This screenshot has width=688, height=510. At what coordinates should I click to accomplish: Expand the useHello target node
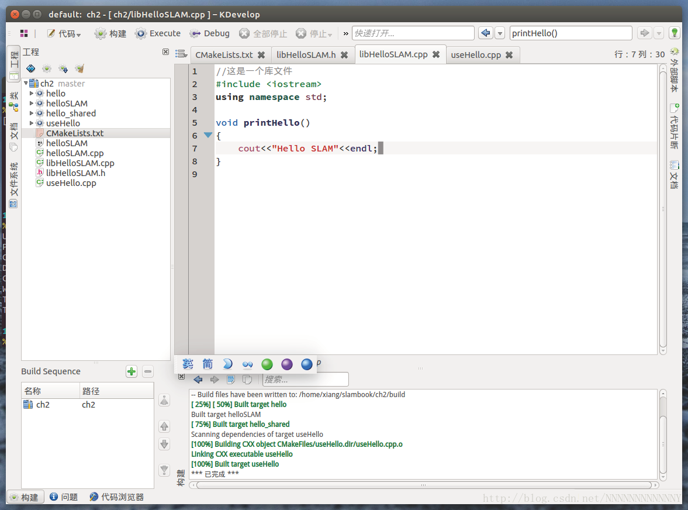31,123
